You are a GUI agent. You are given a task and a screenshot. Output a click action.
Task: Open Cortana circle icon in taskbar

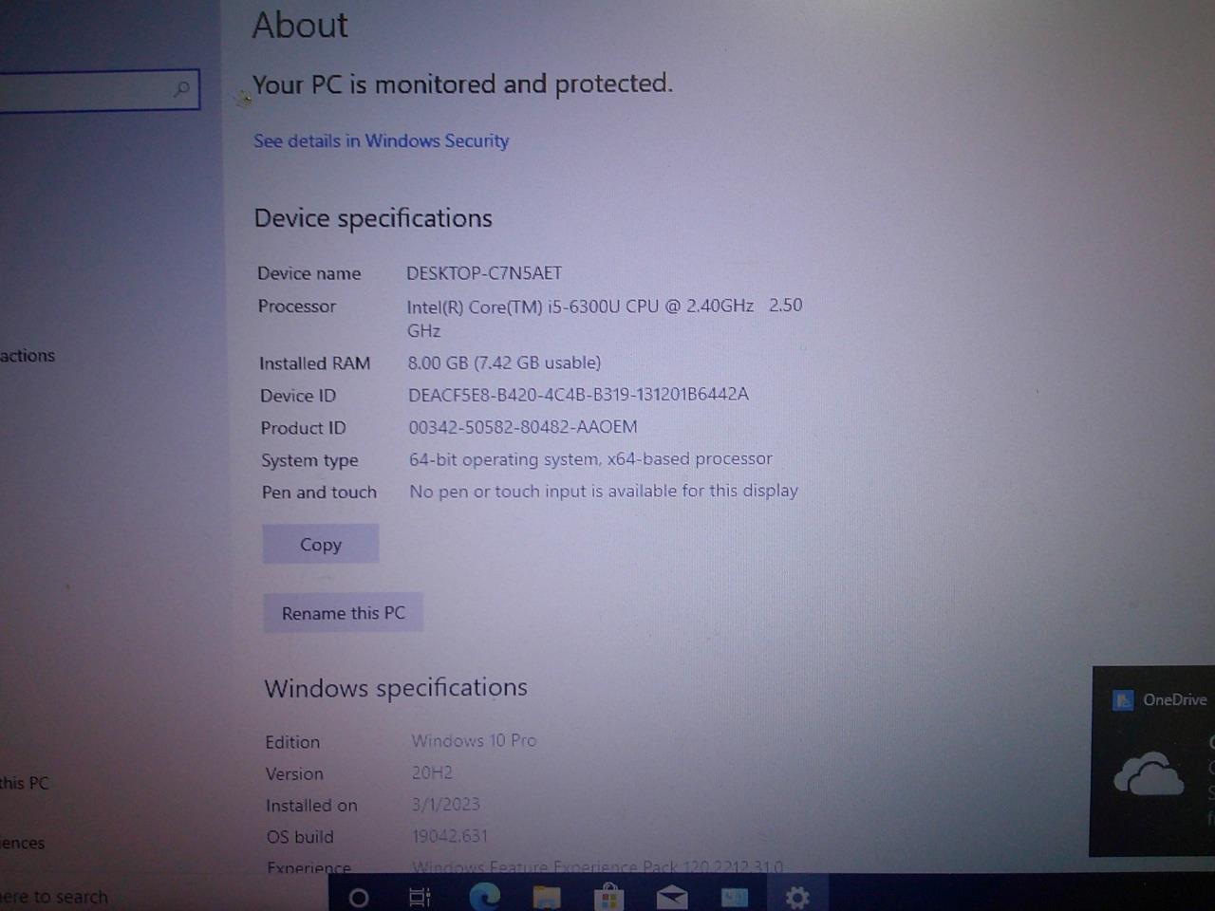pyautogui.click(x=359, y=897)
